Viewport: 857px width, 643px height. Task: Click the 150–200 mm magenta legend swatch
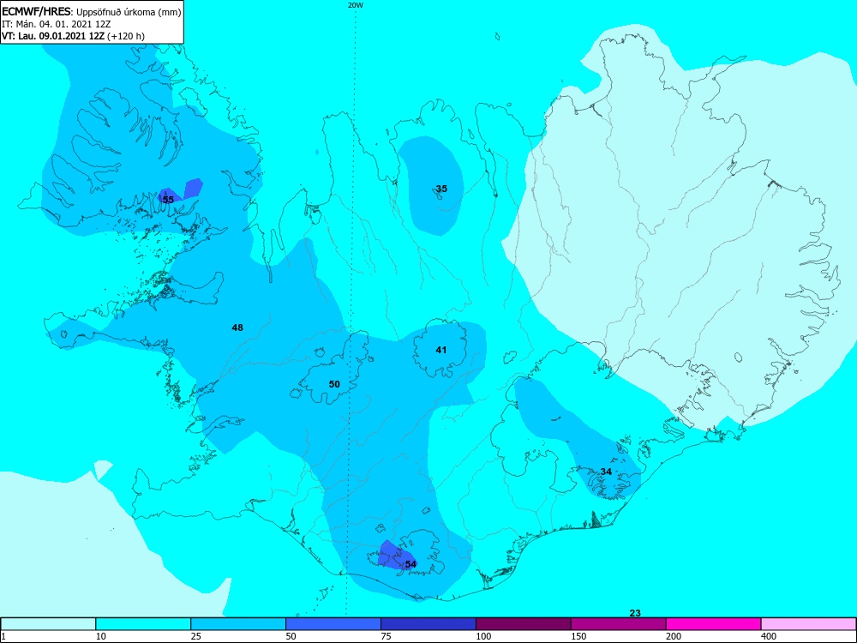619,624
